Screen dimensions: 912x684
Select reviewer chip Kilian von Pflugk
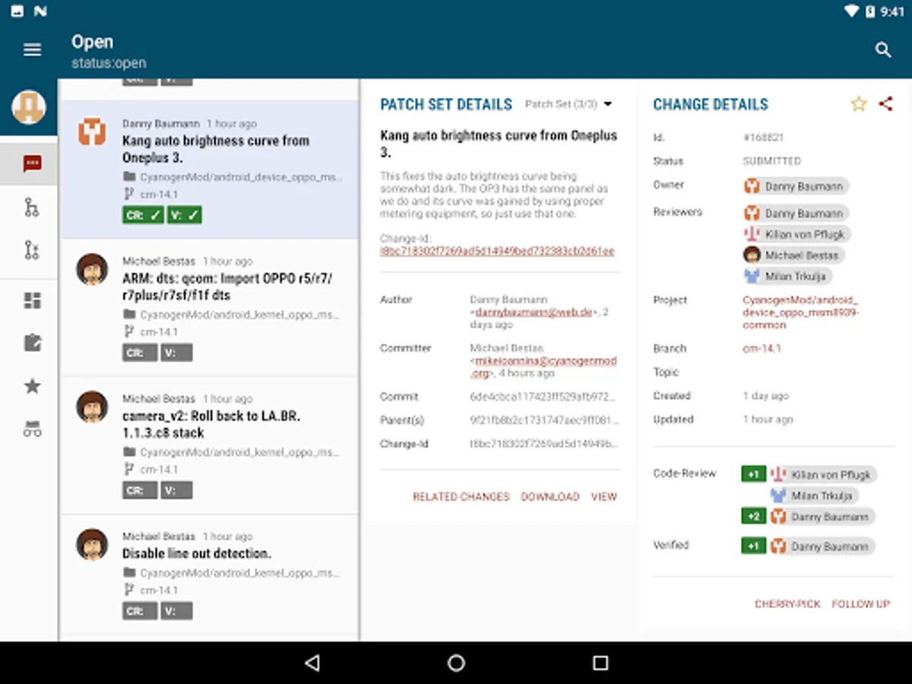pos(796,235)
